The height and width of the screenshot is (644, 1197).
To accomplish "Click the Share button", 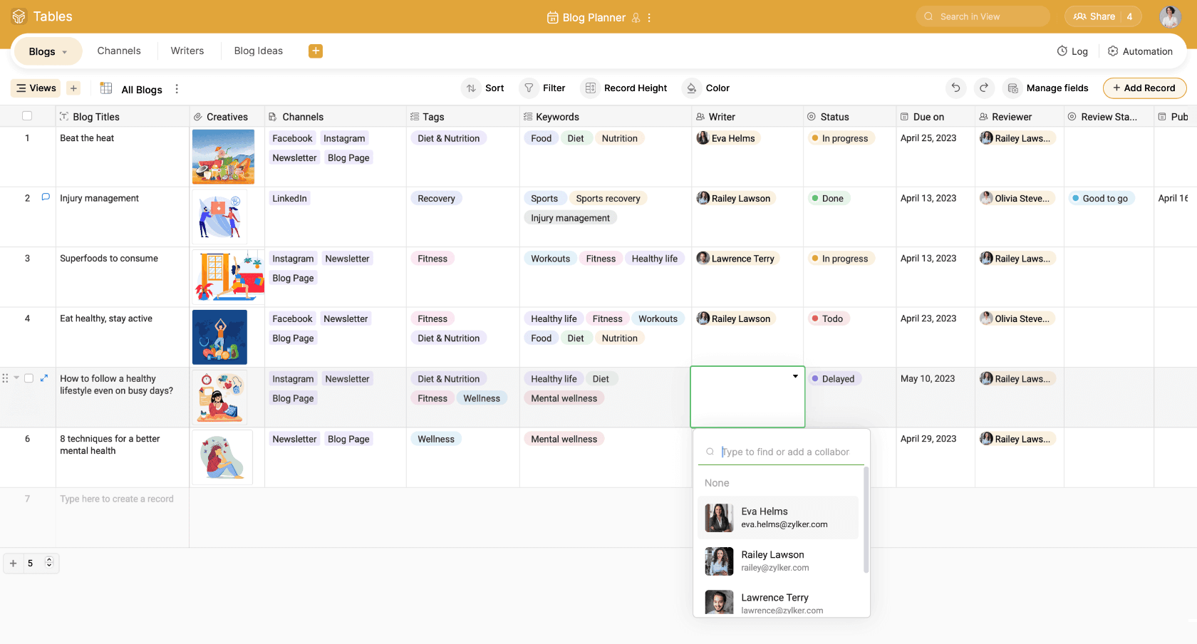I will [x=1094, y=16].
